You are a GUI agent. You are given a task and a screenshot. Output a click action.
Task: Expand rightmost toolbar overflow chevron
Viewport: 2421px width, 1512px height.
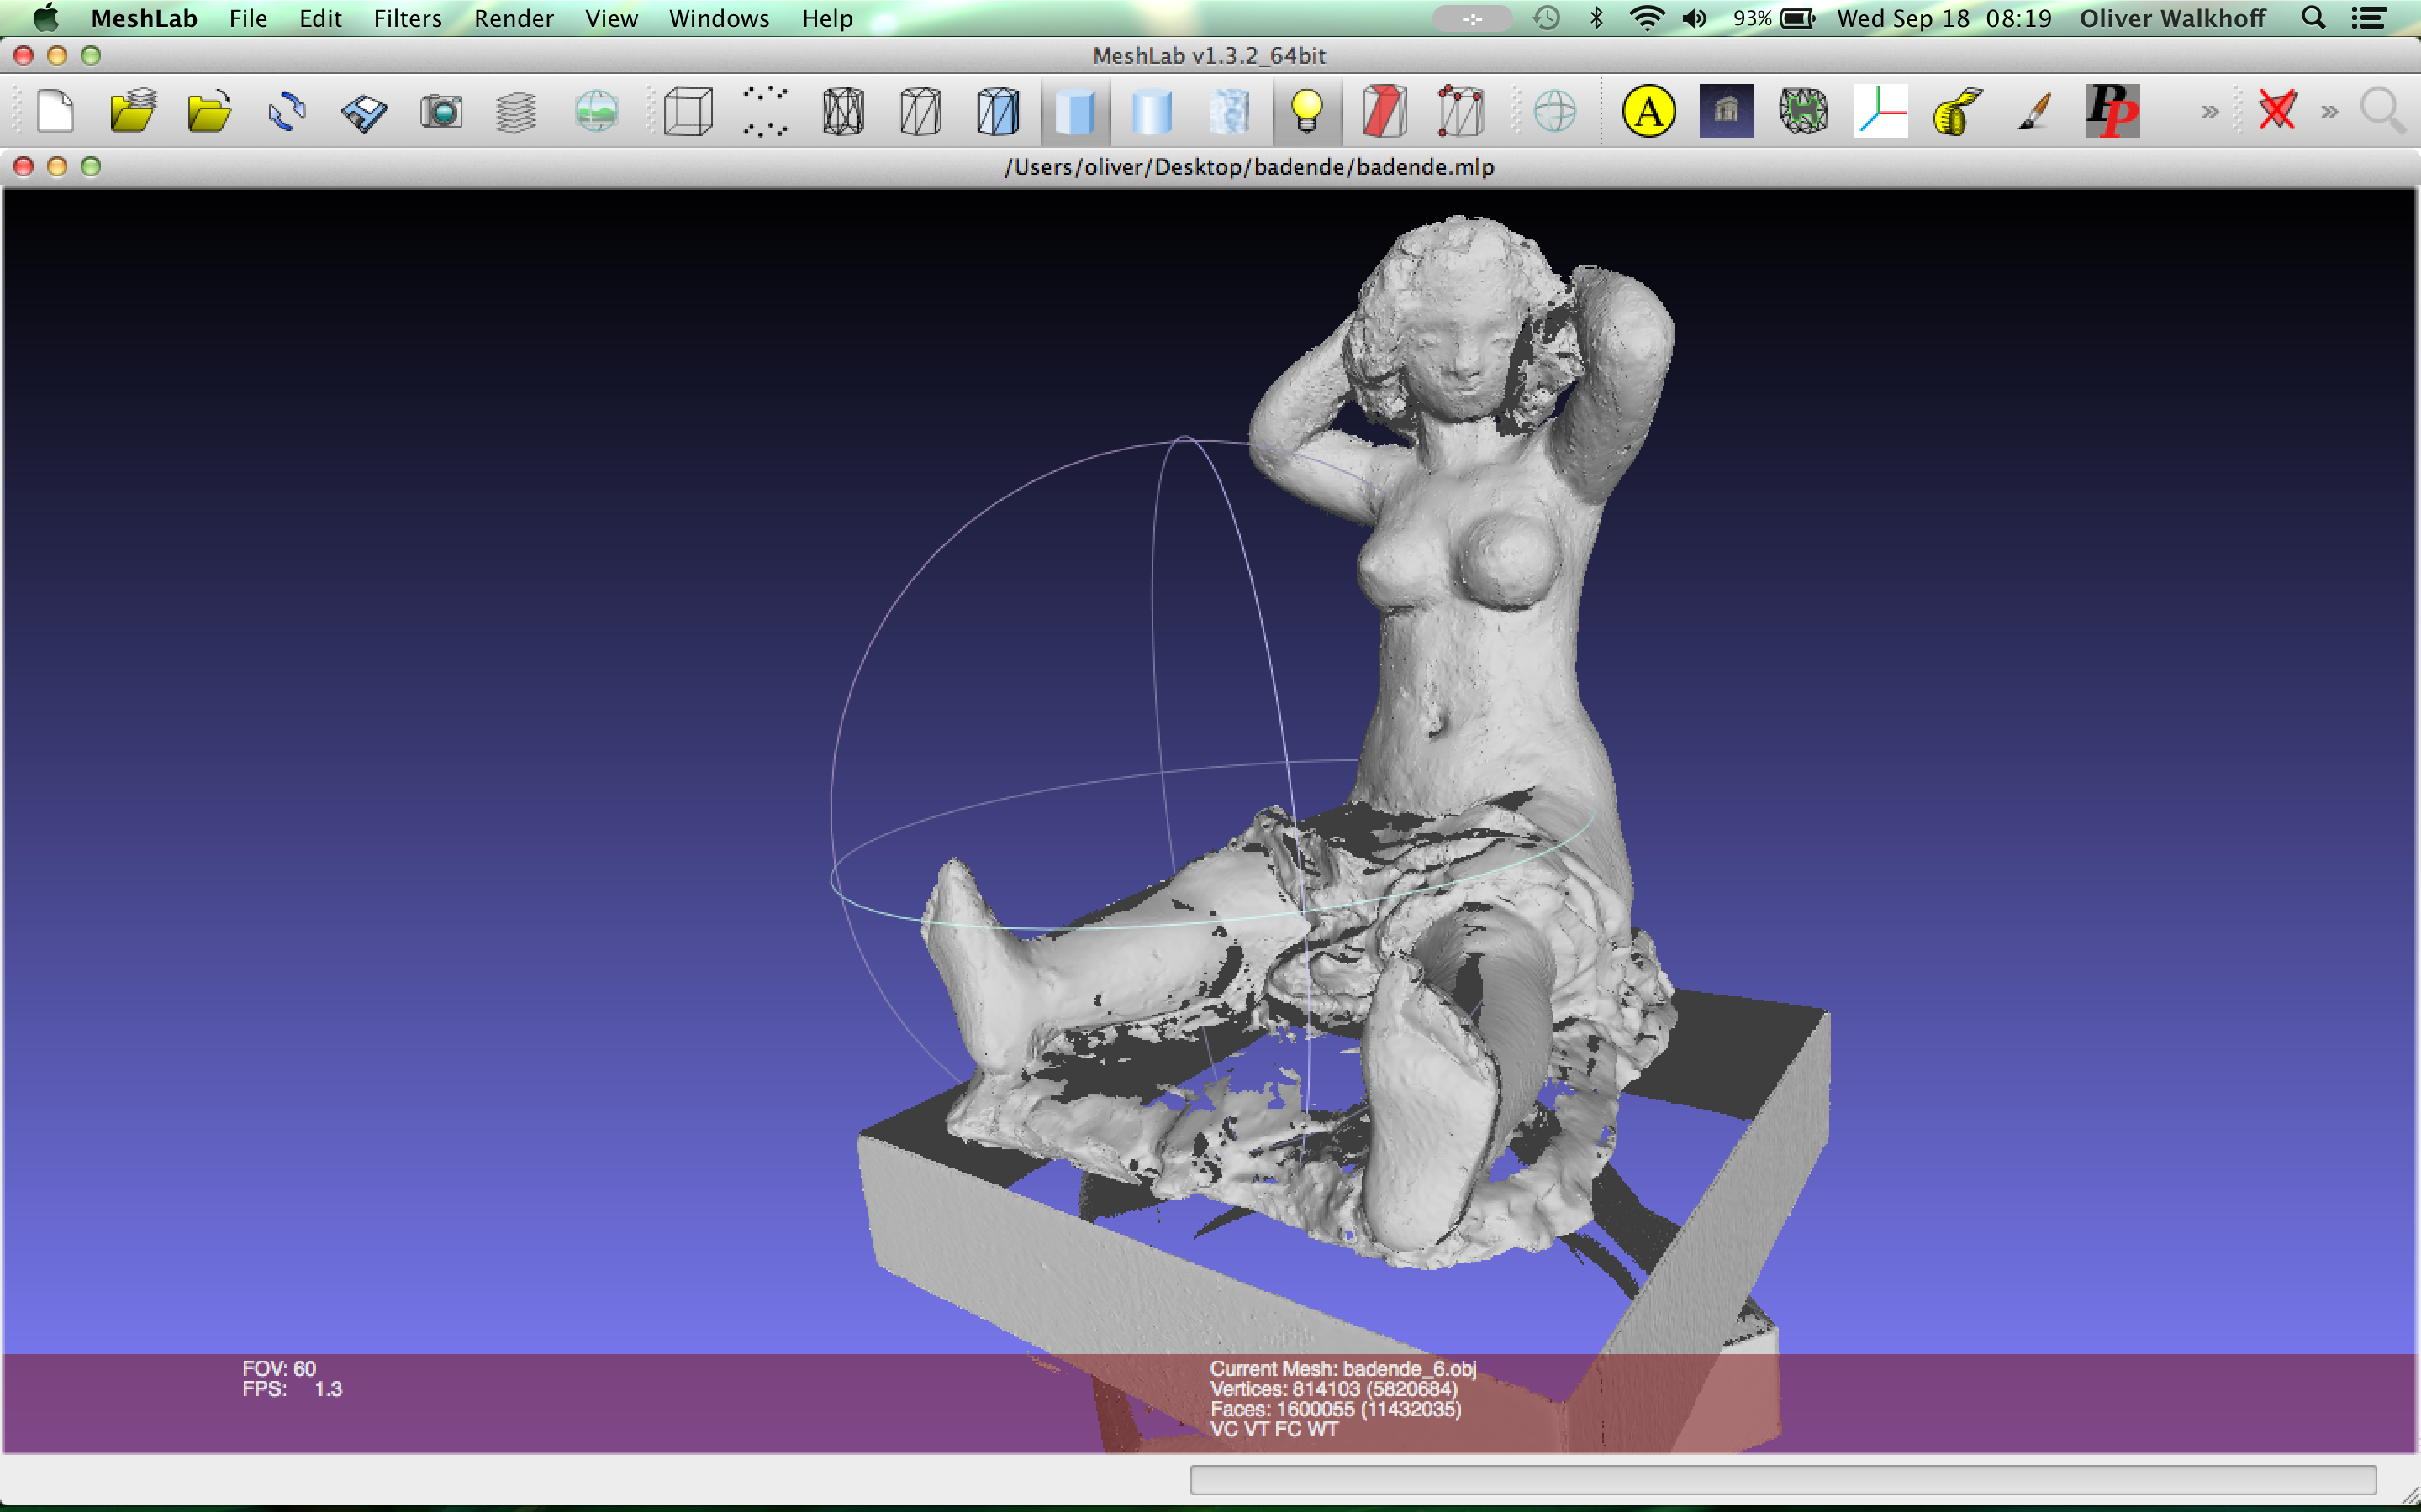(2330, 111)
